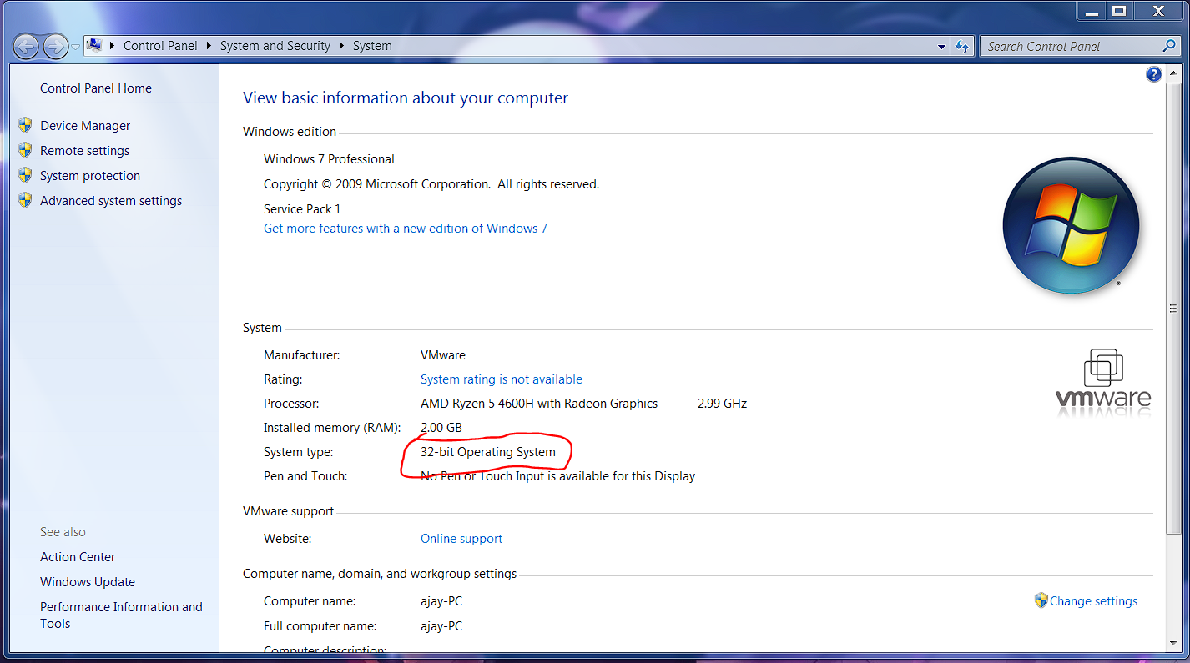Screen dimensions: 1190x663
Task: Click the Forward arrow navigation button
Action: point(55,46)
